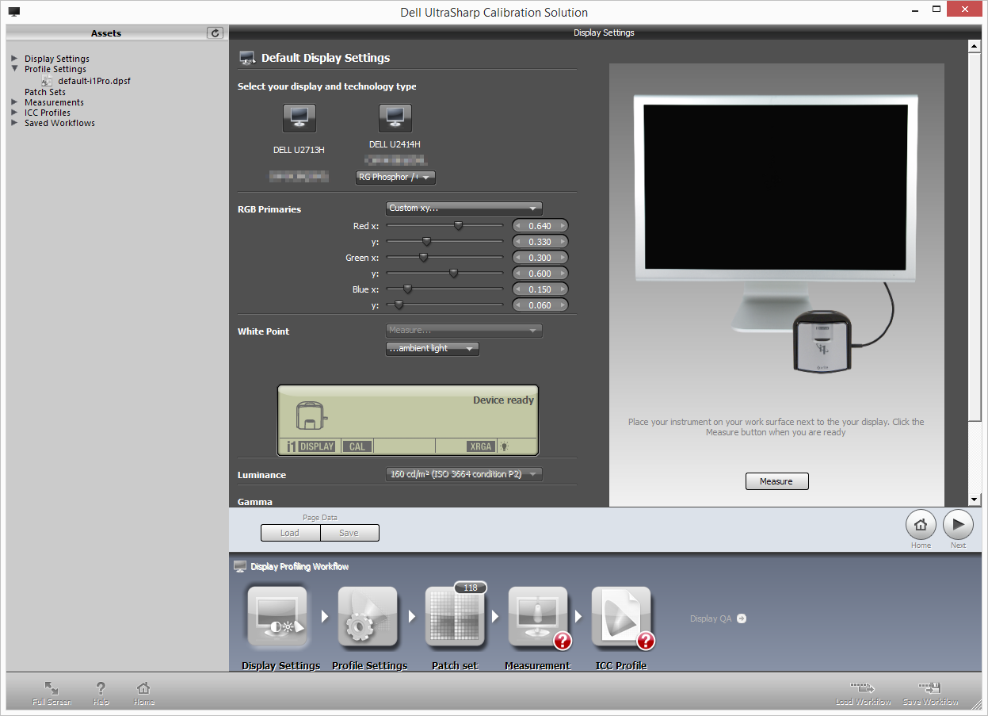The image size is (988, 716).
Task: Select Saved Workflows in the Assets tree
Action: coord(59,123)
